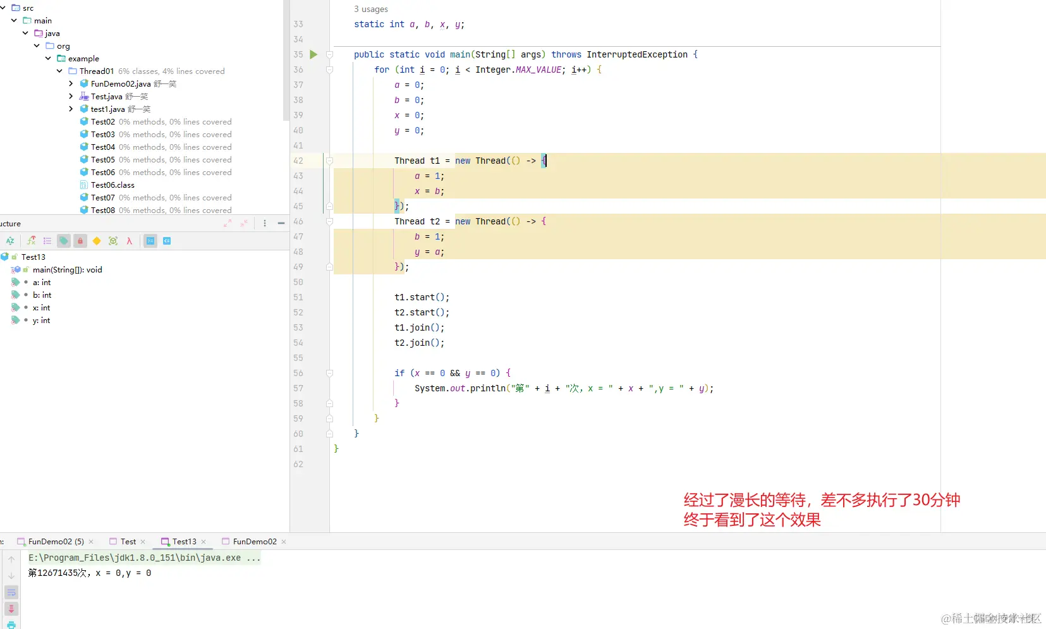This screenshot has height=629, width=1046.
Task: Toggle always select opened element icon
Action: [150, 241]
